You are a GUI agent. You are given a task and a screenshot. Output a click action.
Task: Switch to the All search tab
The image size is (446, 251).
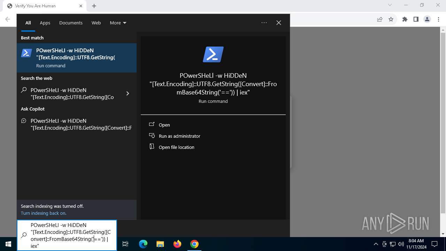point(28,23)
